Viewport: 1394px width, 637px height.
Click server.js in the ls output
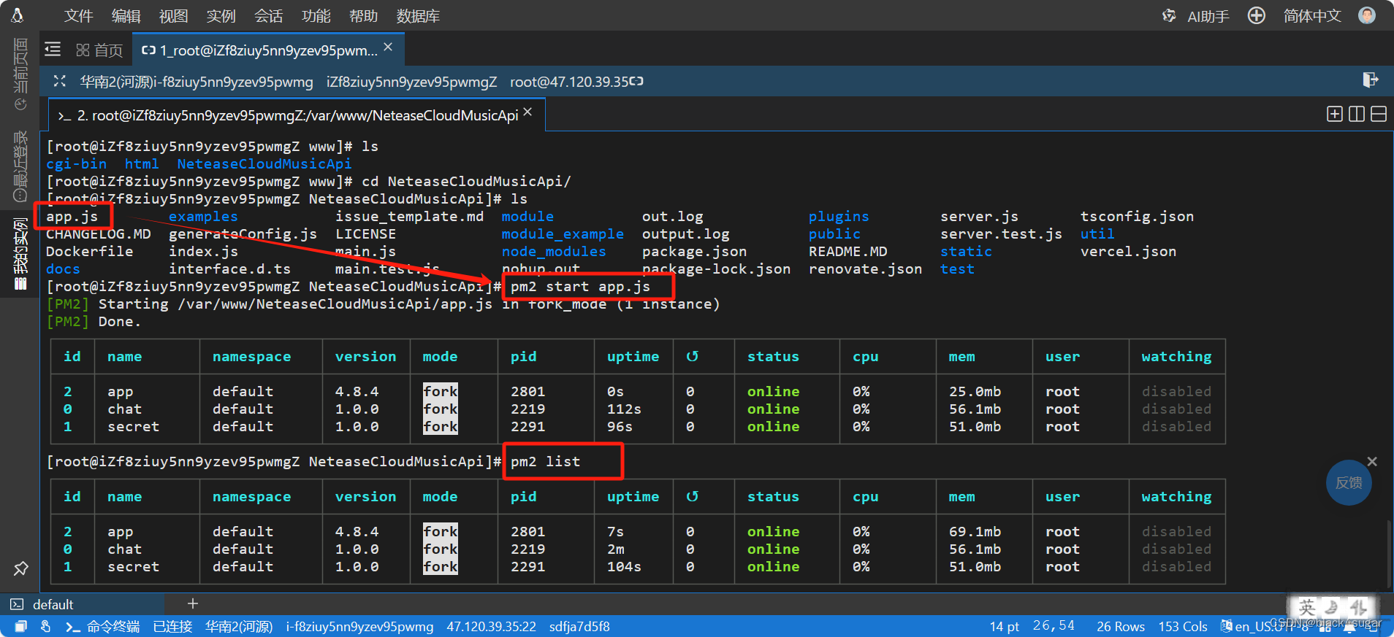point(979,217)
